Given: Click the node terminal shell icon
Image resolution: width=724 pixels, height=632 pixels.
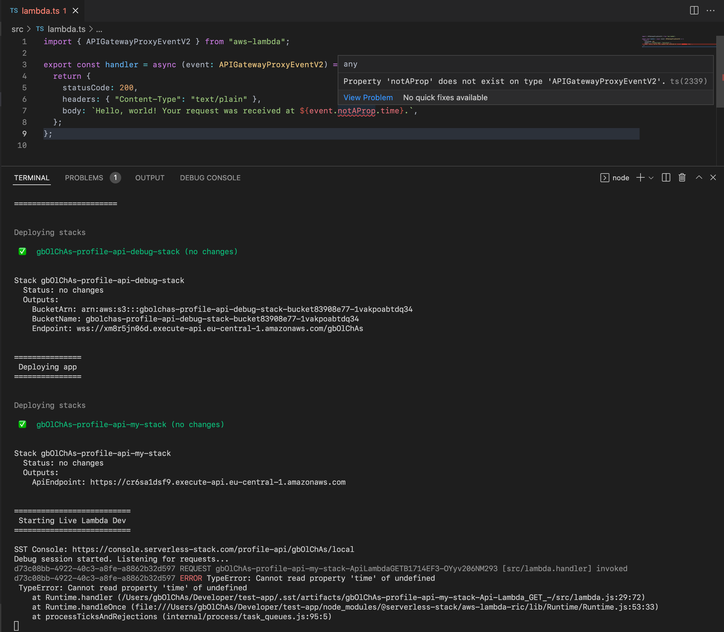Looking at the screenshot, I should (605, 178).
